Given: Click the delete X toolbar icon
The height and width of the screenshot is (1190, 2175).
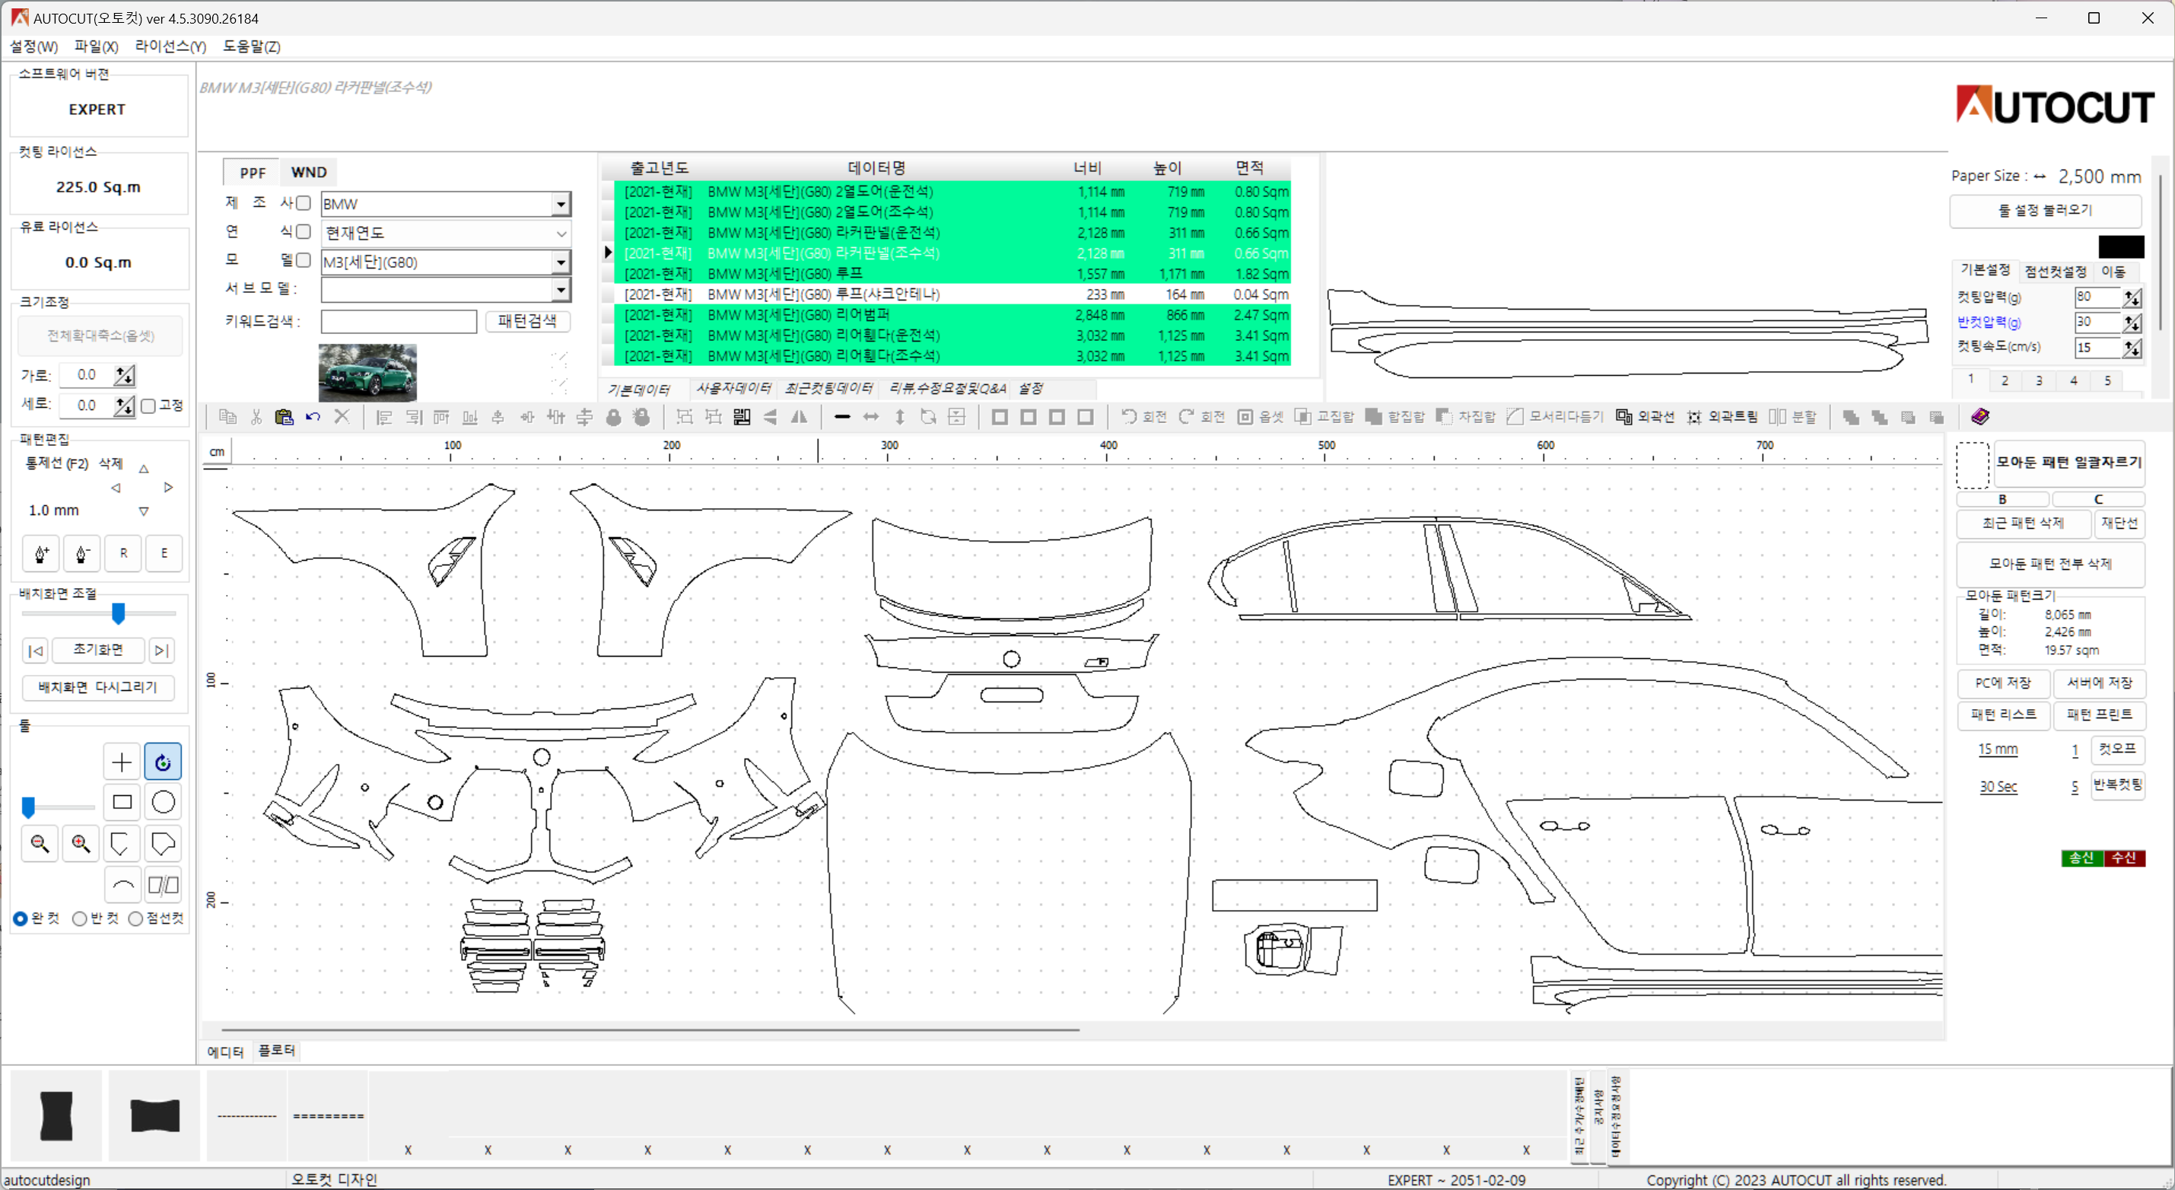Looking at the screenshot, I should [x=342, y=416].
